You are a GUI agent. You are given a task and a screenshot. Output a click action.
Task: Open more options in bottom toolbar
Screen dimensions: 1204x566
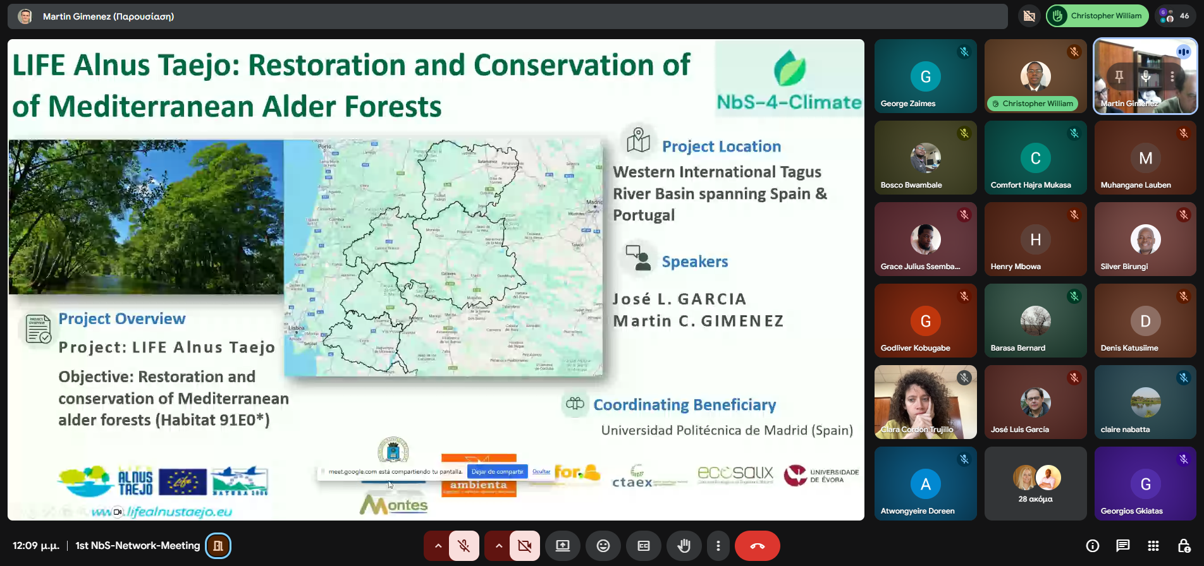tap(718, 546)
